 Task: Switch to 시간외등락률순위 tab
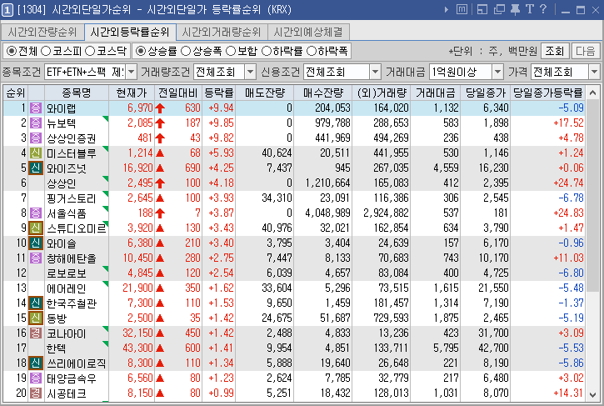tap(130, 32)
